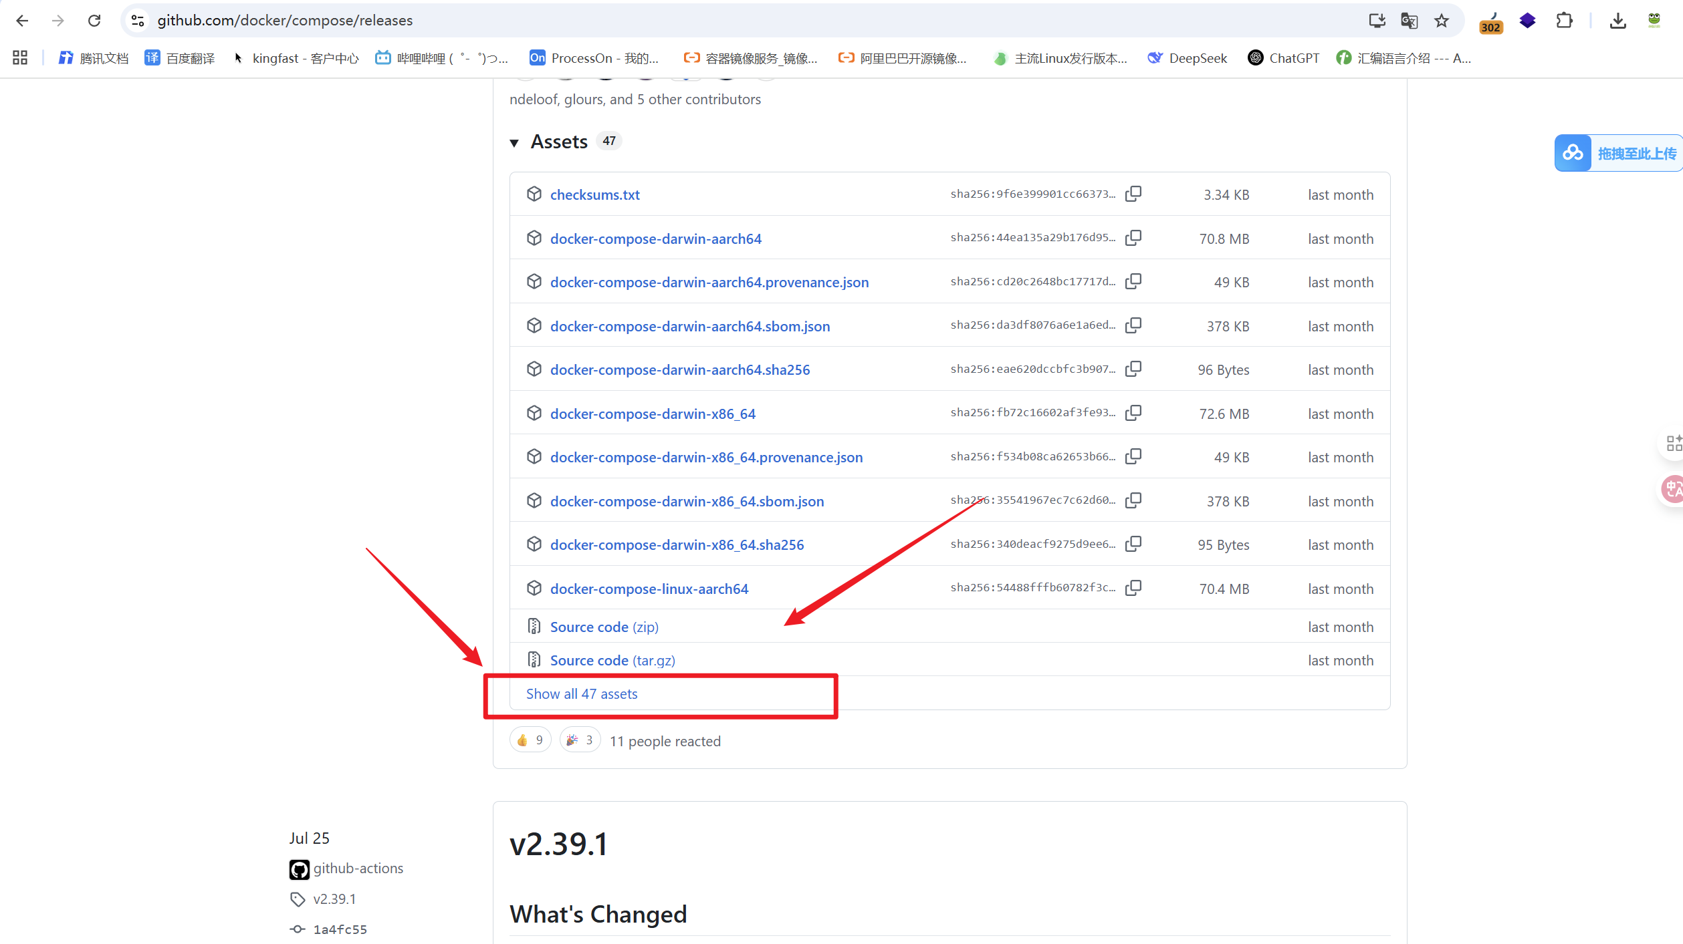Open docker-compose-darwin-aarch64.sha256
The image size is (1683, 944).
pos(680,370)
